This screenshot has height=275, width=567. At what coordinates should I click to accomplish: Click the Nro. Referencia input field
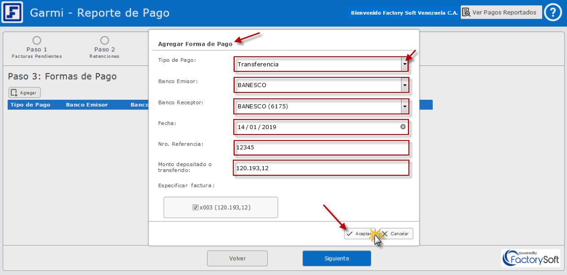point(320,148)
